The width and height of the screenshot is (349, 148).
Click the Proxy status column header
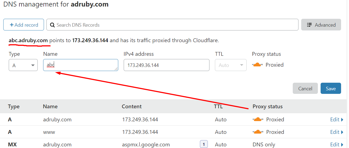(x=267, y=106)
